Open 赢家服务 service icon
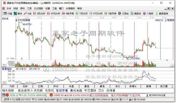 pyautogui.click(x=162, y=14)
